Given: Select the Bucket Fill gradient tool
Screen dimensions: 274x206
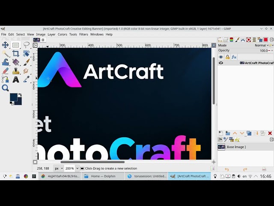Looking at the screenshot, I should point(15,62).
